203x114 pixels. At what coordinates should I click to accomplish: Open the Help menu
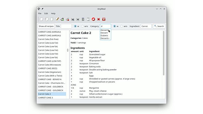[53, 13]
